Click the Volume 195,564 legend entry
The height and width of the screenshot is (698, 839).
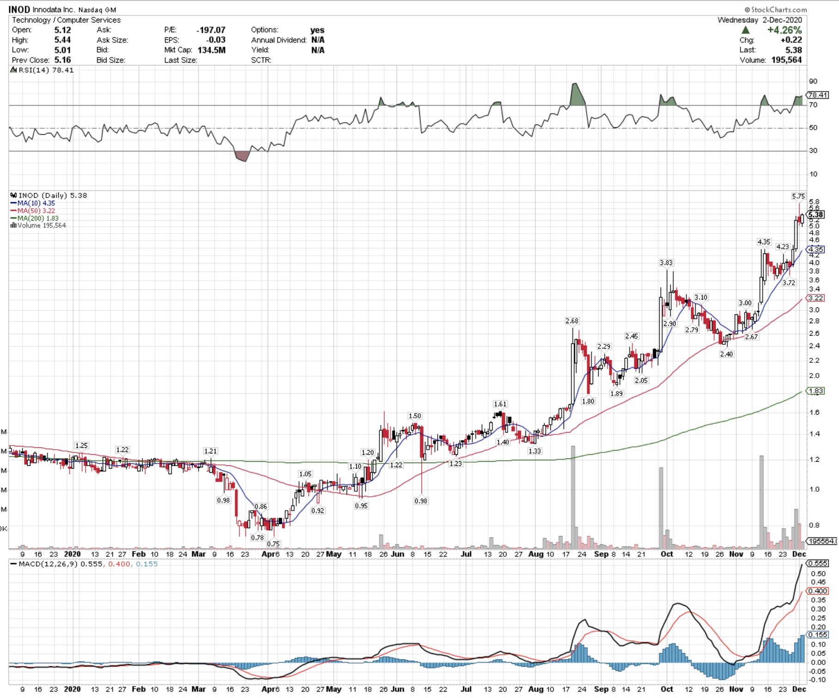(x=38, y=225)
